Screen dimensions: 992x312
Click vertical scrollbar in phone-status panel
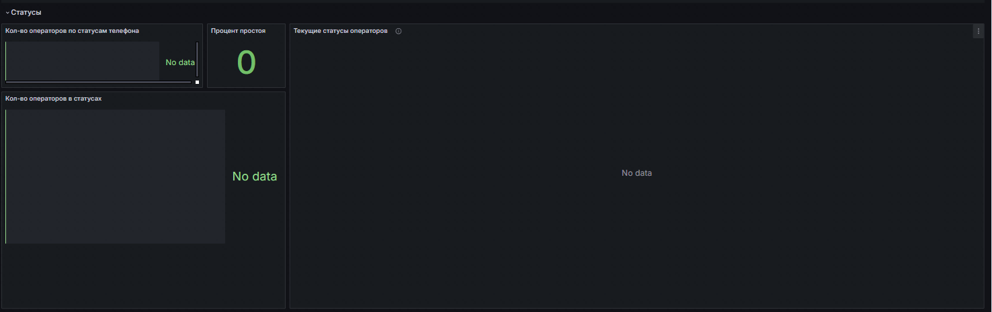pos(197,59)
